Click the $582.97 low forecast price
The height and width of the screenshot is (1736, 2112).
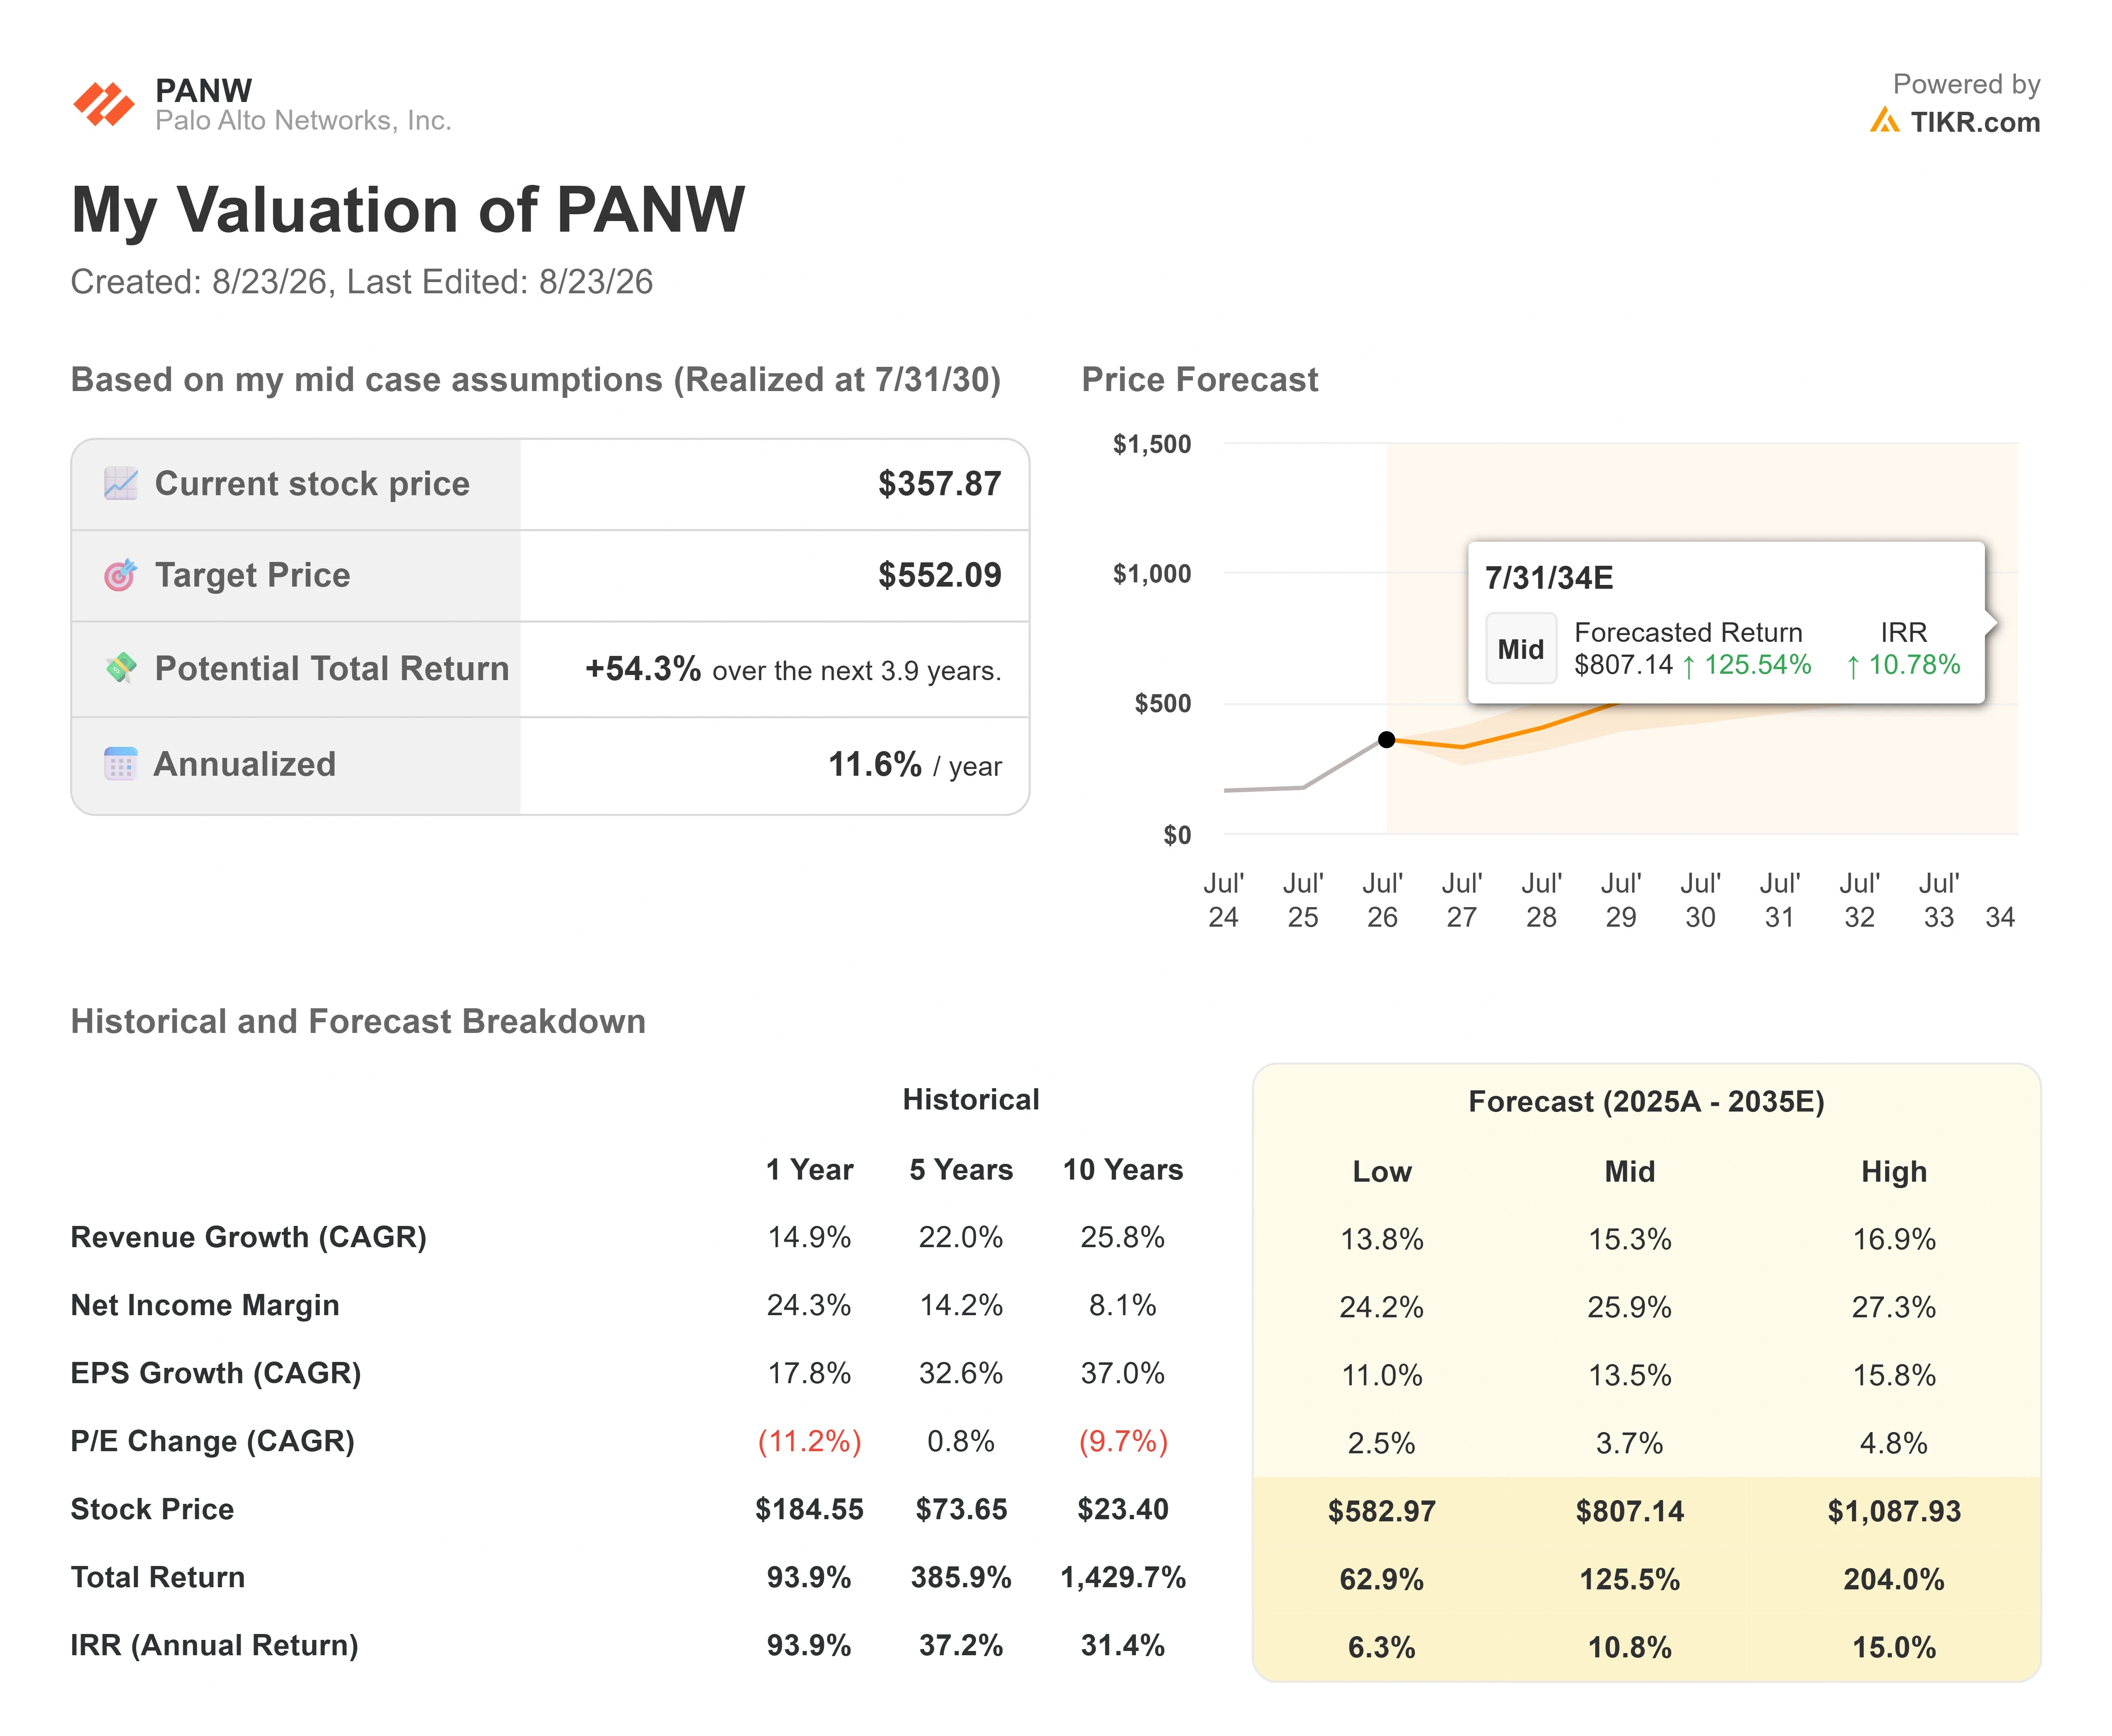click(x=1382, y=1512)
